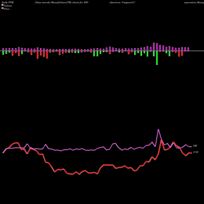This screenshot has width=204, height=204.
Task: Select the 'Price' legend label
Action: (7, 9)
